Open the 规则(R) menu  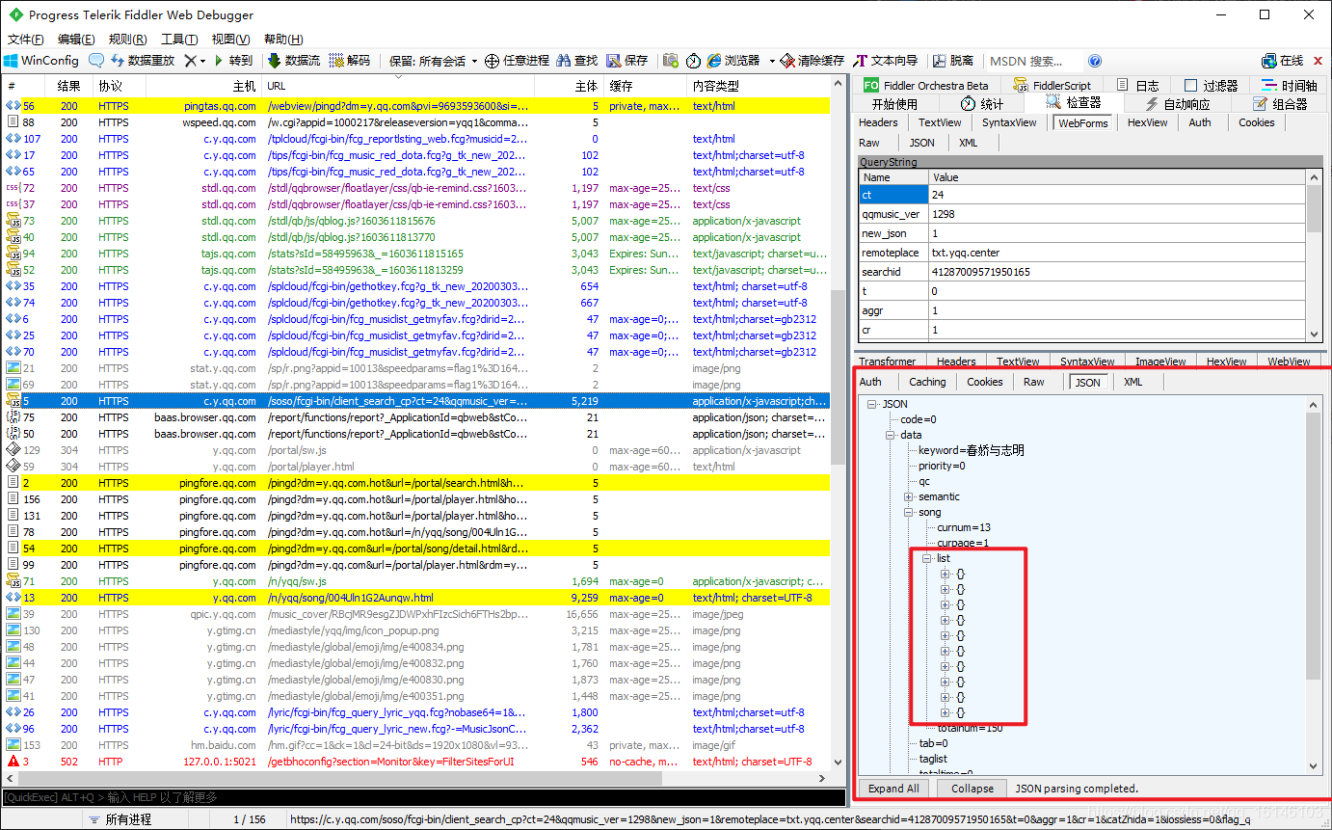pyautogui.click(x=127, y=40)
